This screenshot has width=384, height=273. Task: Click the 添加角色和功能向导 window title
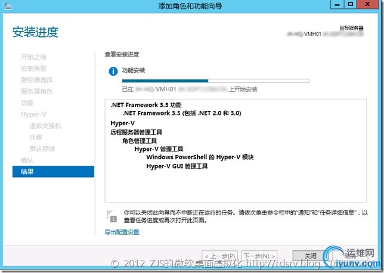[190, 5]
